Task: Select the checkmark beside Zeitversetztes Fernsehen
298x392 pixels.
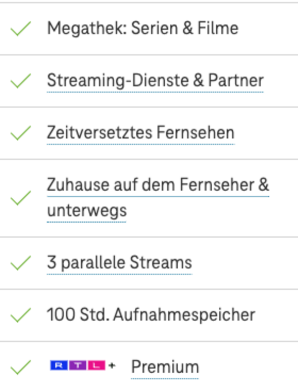Action: pos(21,133)
